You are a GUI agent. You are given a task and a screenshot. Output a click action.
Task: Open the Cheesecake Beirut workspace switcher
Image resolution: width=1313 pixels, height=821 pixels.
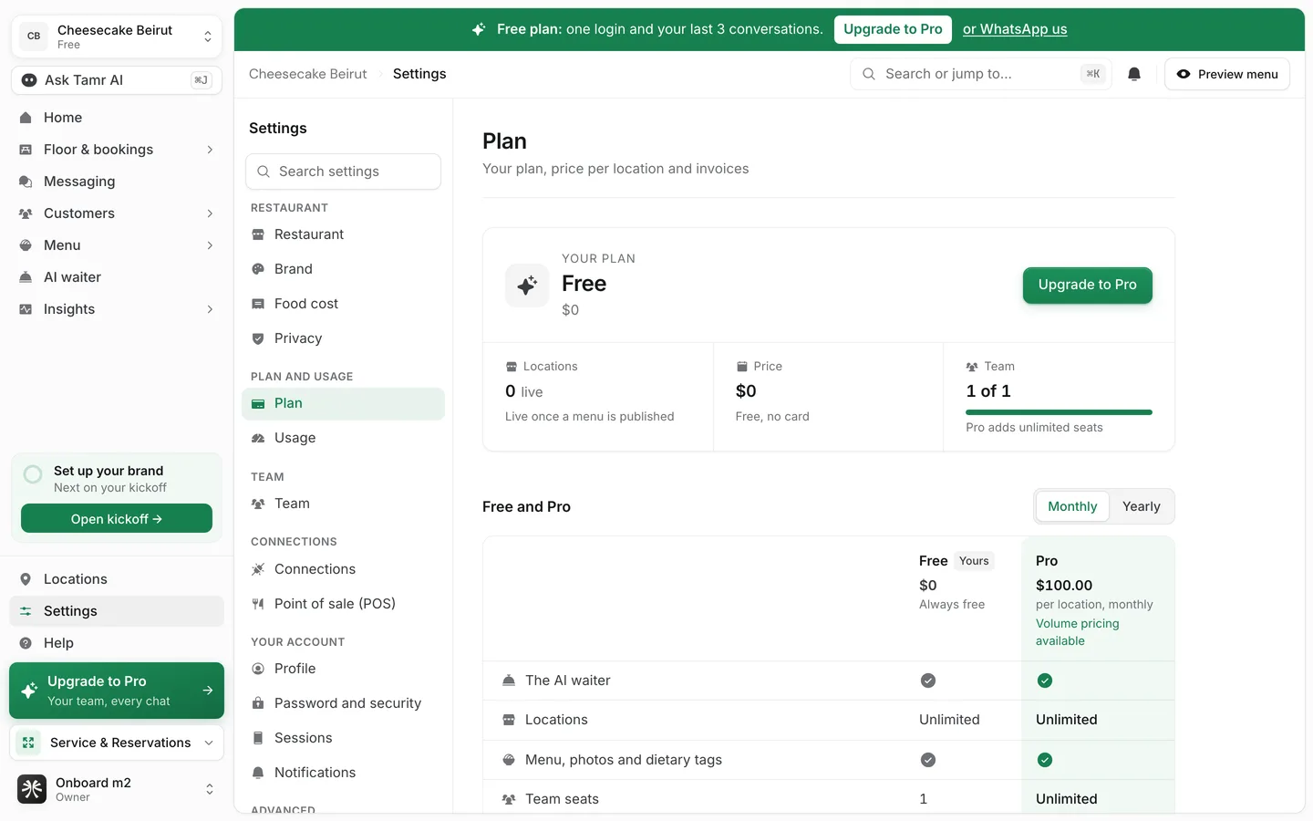[117, 36]
